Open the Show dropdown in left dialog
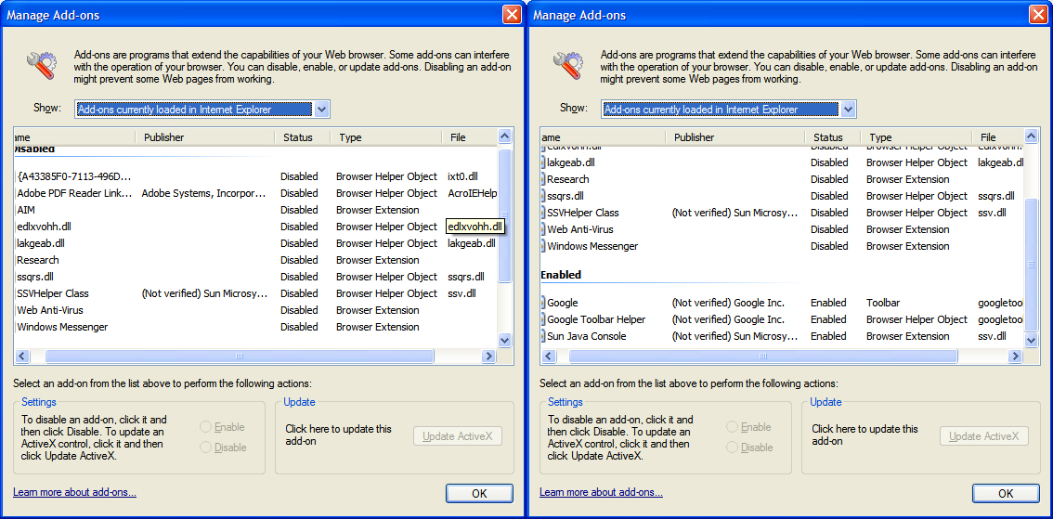The height and width of the screenshot is (519, 1053). point(321,110)
